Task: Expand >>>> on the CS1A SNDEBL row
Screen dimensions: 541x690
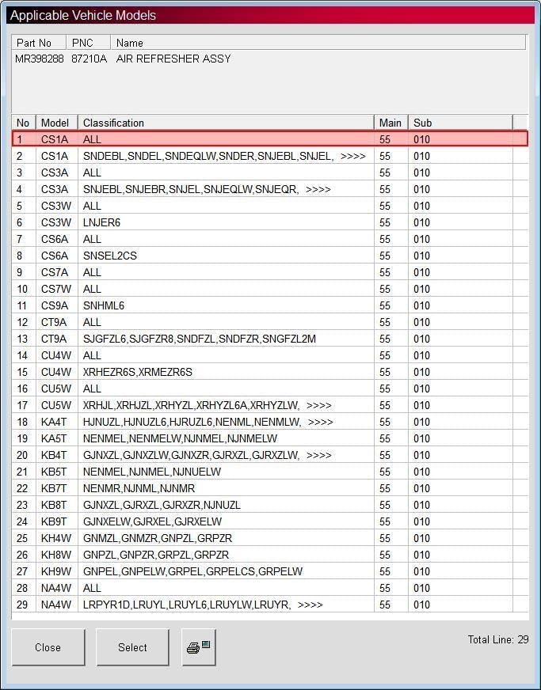Action: pyautogui.click(x=353, y=156)
